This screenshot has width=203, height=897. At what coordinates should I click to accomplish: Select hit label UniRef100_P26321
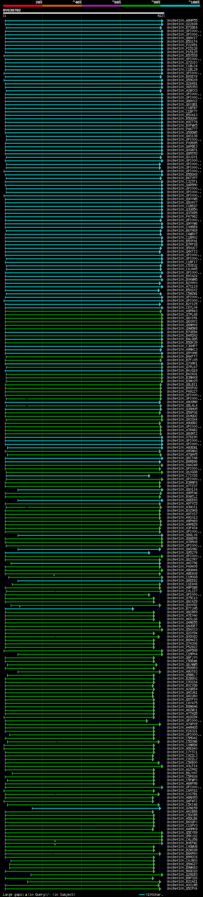pos(182,731)
